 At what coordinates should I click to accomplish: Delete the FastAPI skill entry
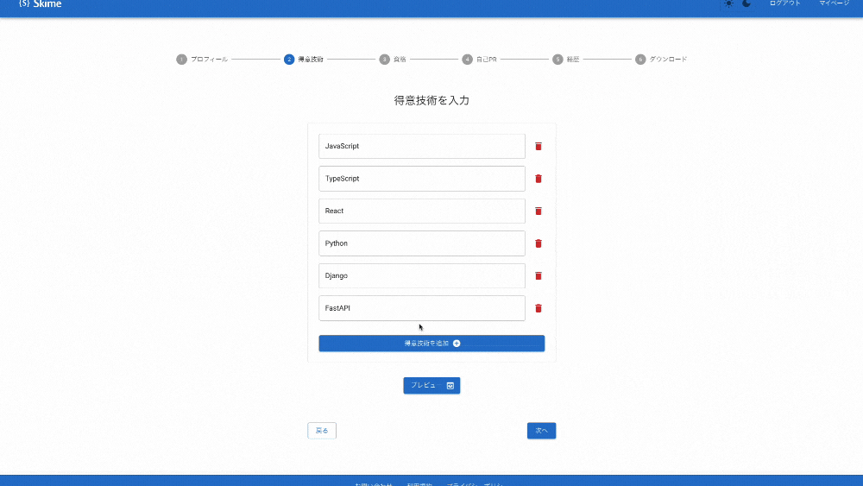pyautogui.click(x=539, y=308)
